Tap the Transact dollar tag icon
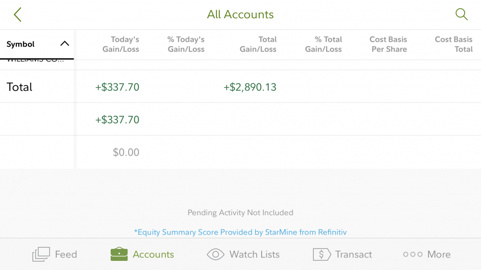 (x=321, y=254)
